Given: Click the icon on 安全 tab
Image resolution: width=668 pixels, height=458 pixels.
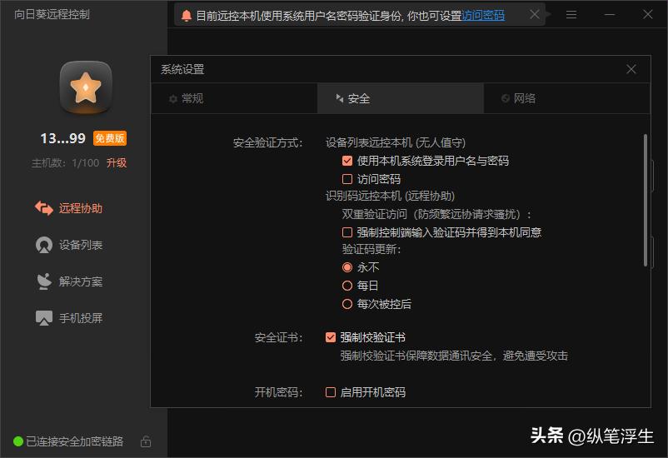Looking at the screenshot, I should (x=339, y=98).
